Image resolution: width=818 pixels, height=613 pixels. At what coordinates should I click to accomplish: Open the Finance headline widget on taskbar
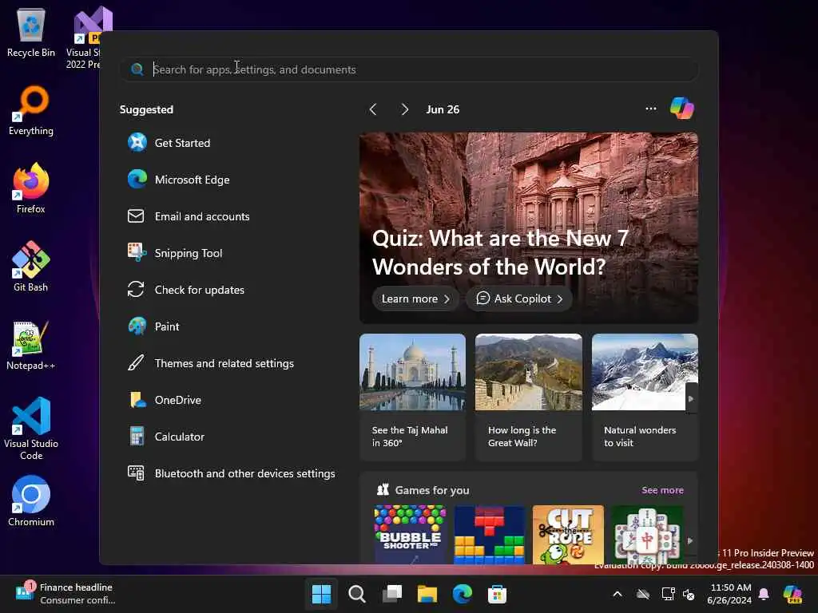click(x=66, y=594)
